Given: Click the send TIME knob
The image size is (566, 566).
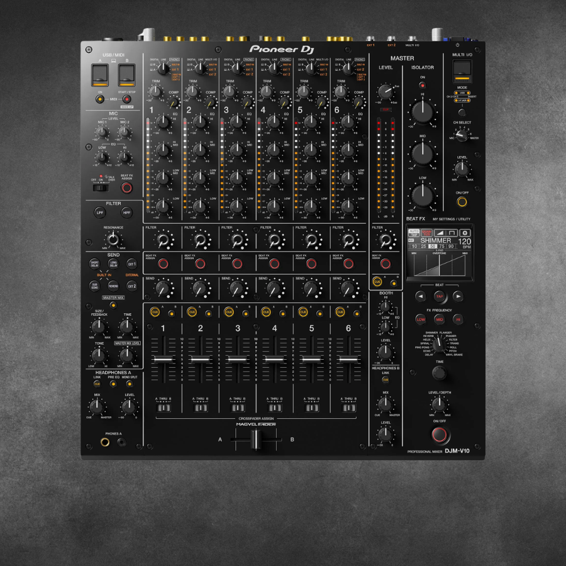Looking at the screenshot, I should [x=126, y=326].
